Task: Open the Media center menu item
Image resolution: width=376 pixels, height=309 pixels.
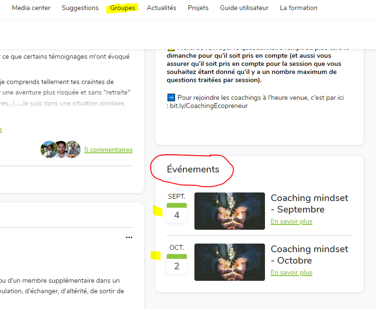Action: click(31, 8)
